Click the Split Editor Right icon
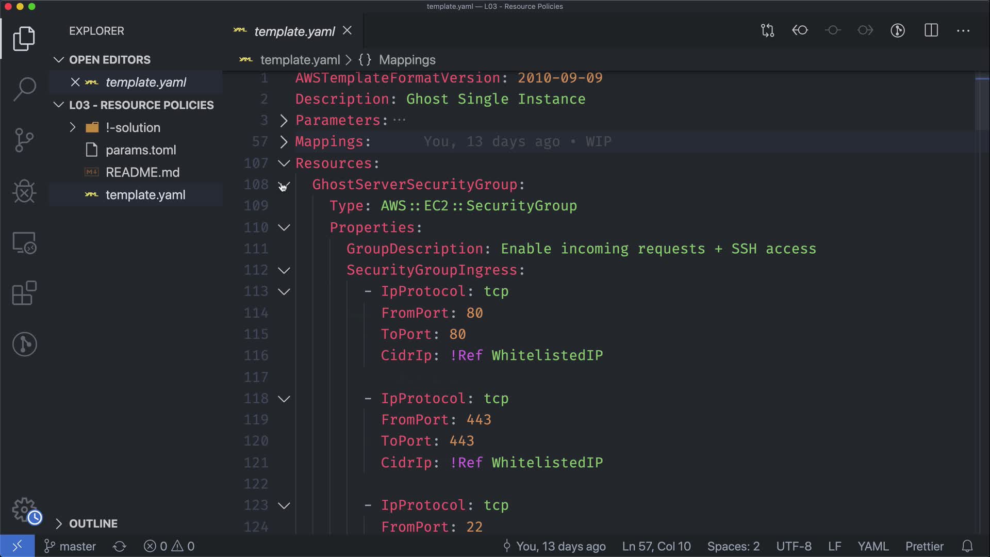Viewport: 990px width, 557px height. click(x=931, y=30)
